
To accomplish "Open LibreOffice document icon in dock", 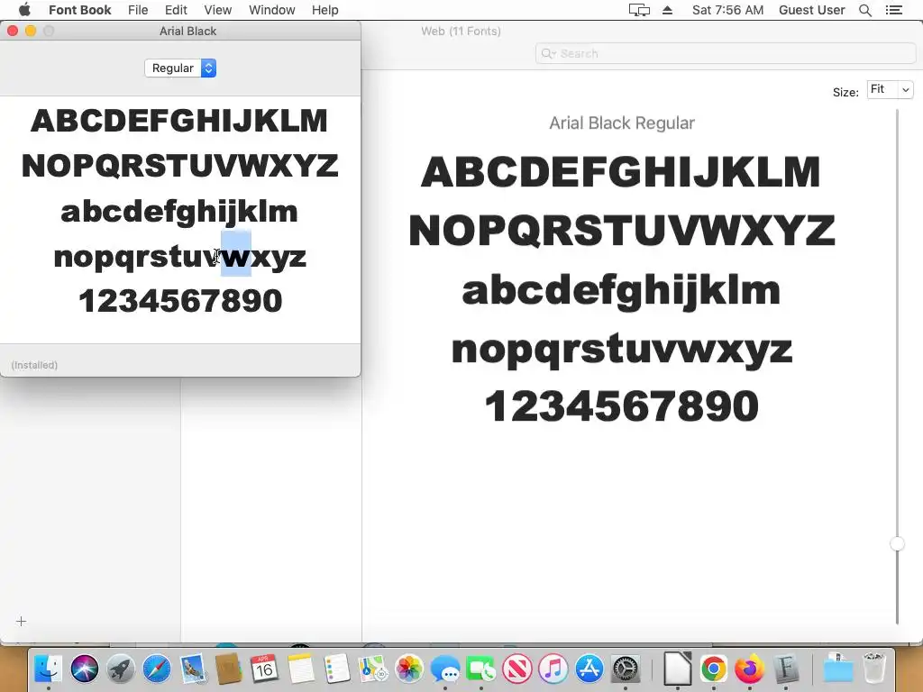I will tap(678, 669).
